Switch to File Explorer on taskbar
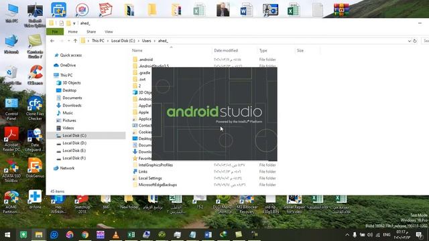 39,234
